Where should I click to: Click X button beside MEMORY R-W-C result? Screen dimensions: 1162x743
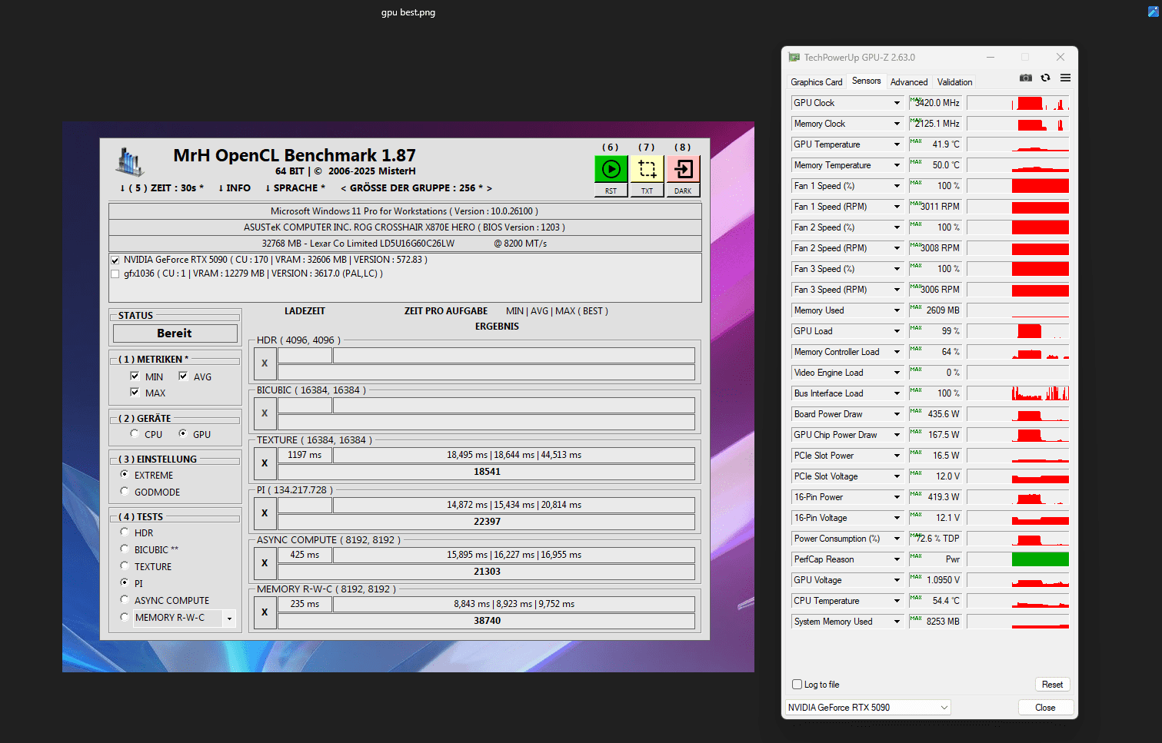(x=265, y=612)
